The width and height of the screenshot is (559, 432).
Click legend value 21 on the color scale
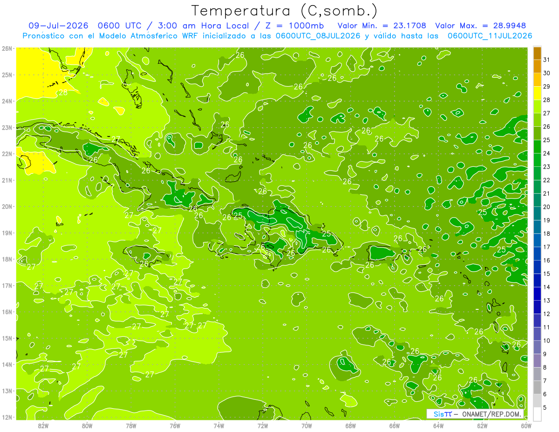point(547,193)
